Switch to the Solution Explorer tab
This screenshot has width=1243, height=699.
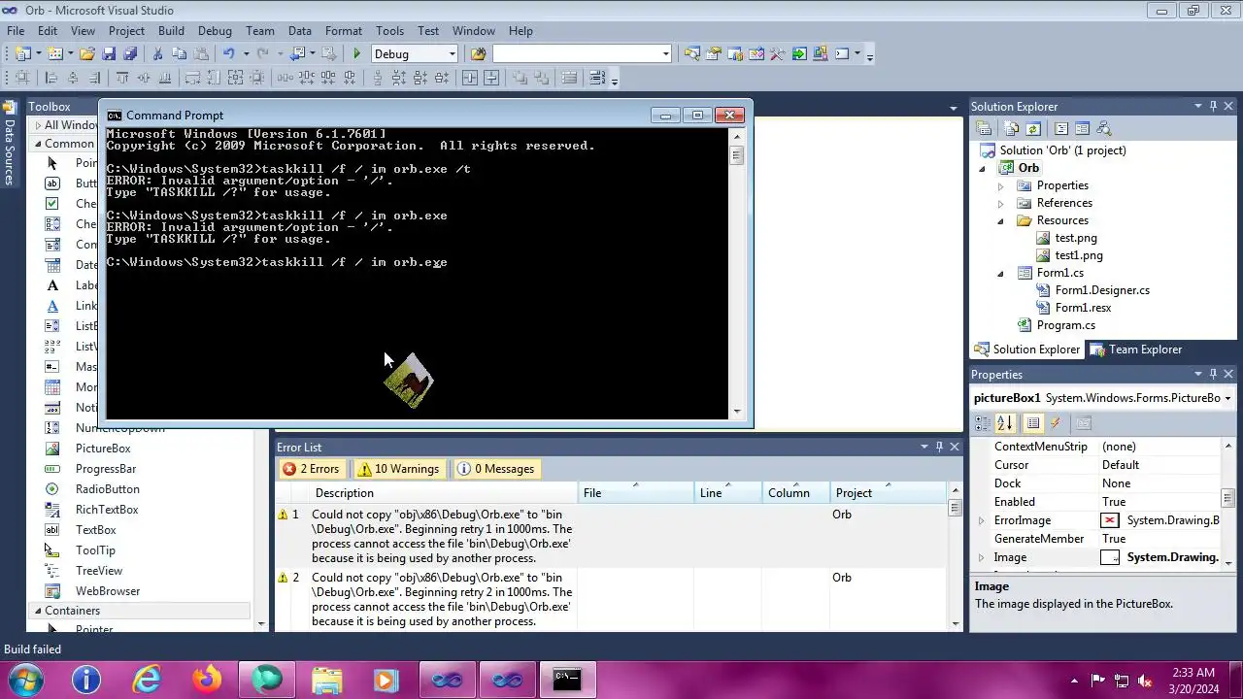tap(1026, 349)
